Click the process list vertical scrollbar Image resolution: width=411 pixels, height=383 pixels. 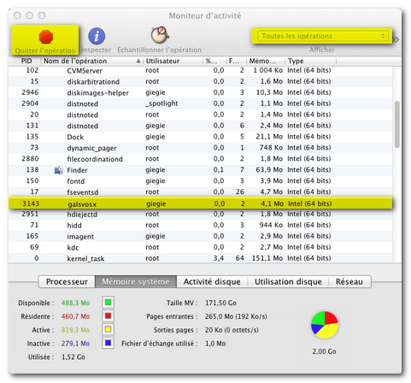coord(397,124)
